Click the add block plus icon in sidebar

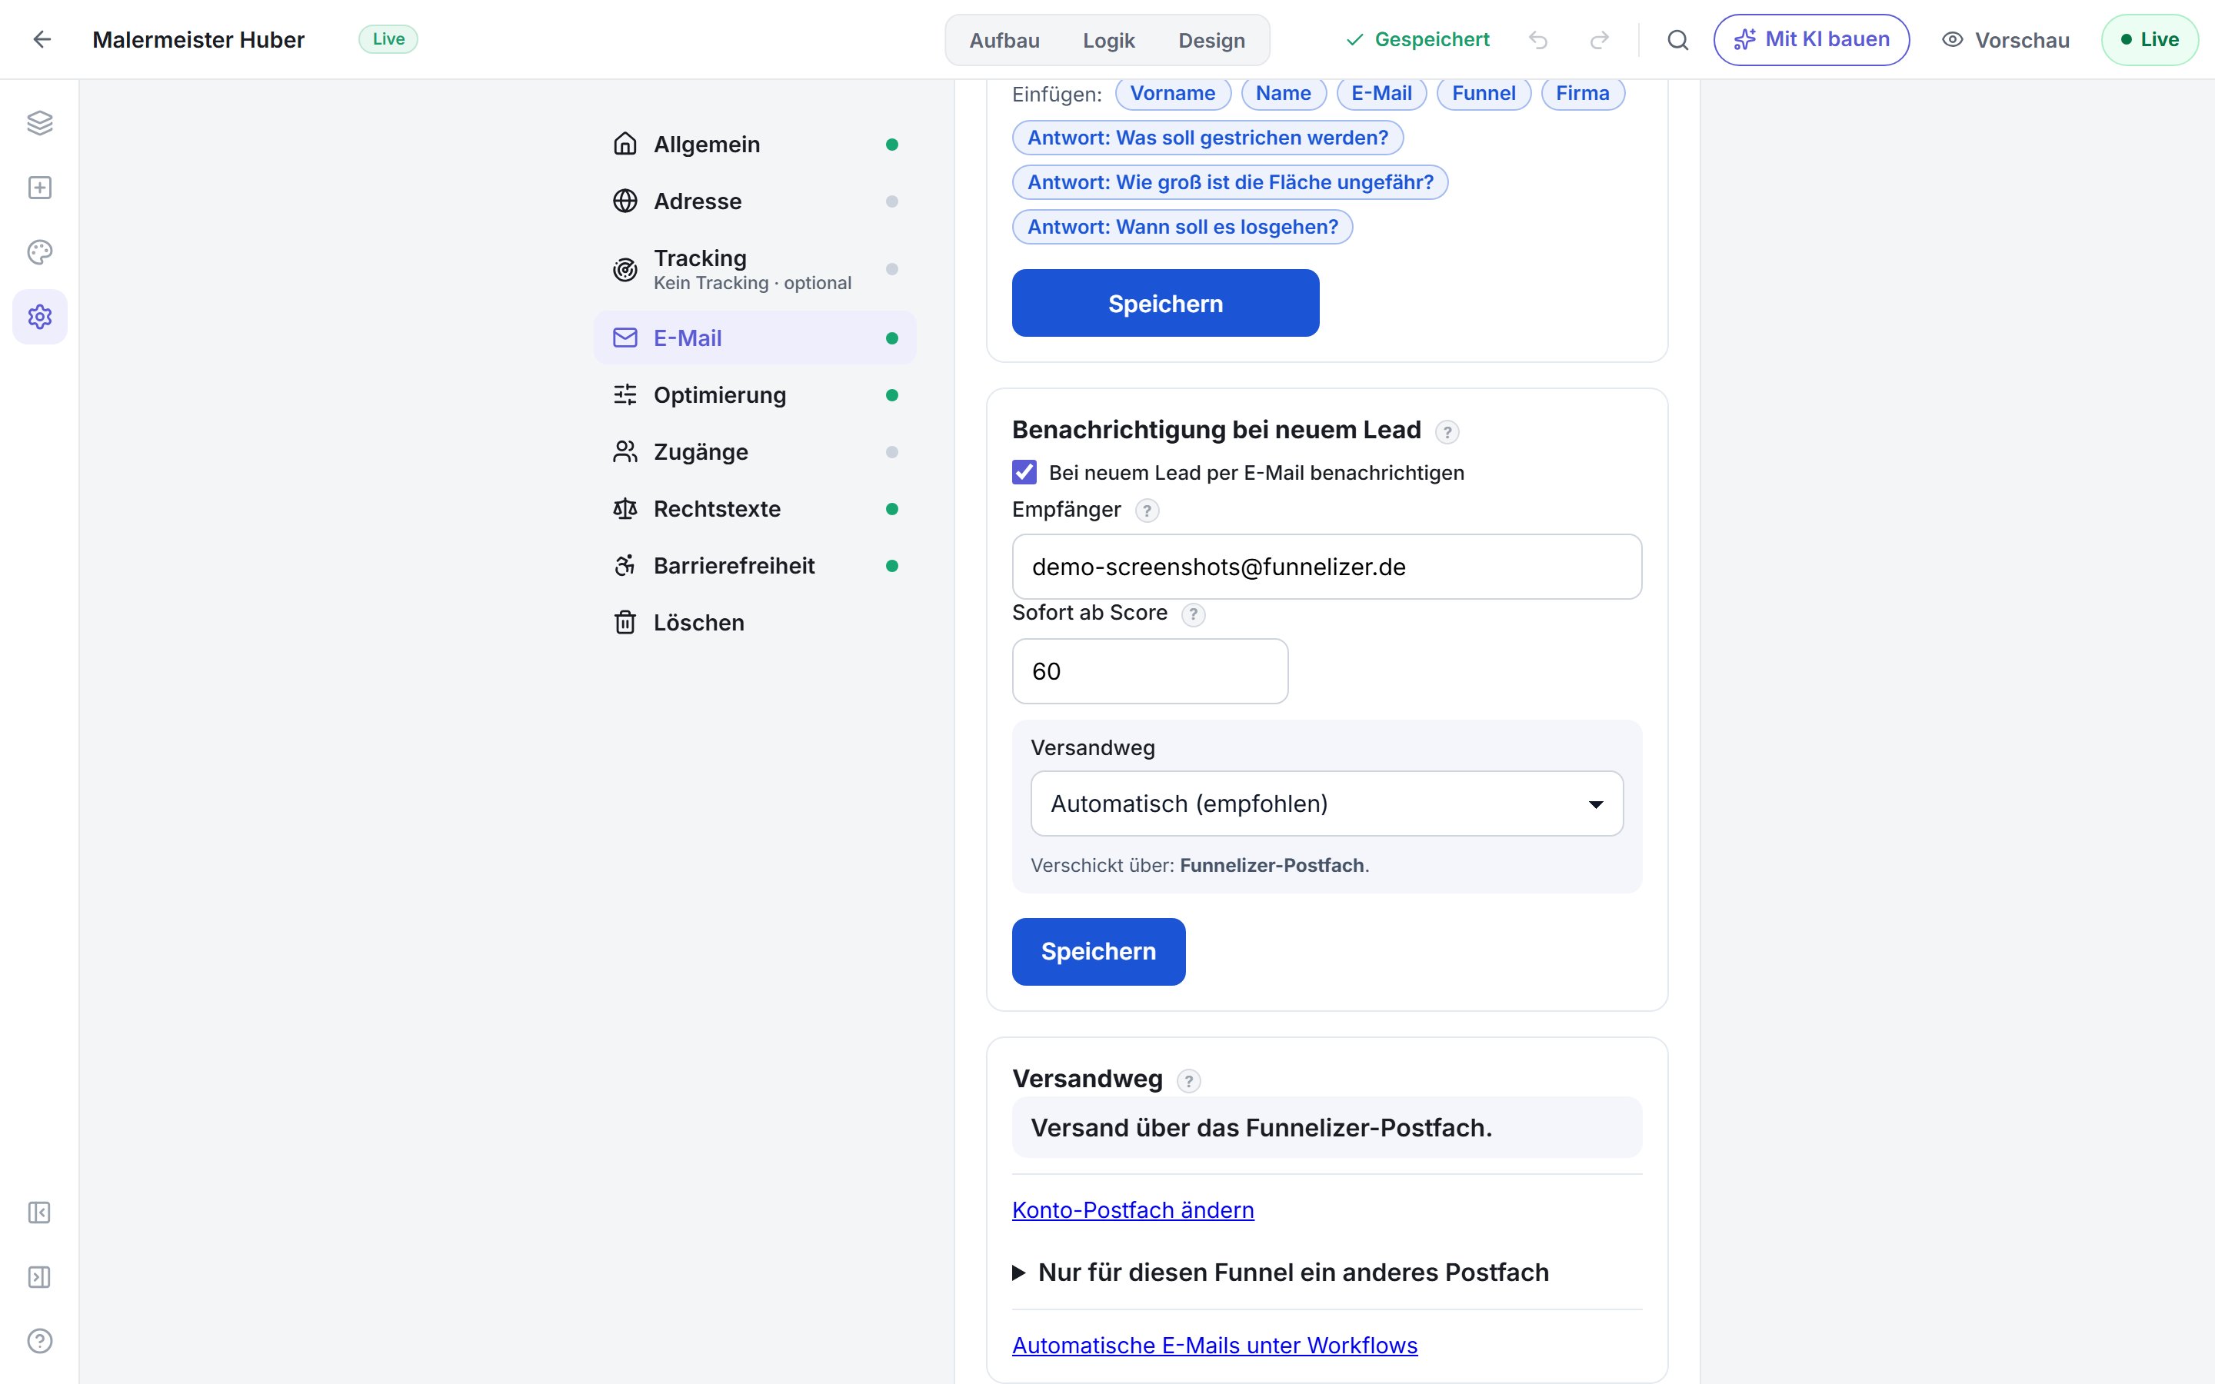click(39, 188)
